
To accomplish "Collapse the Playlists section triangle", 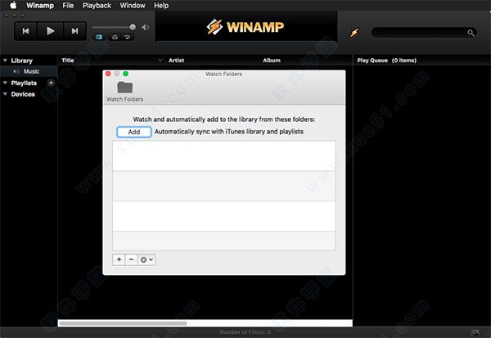I will pos(5,83).
